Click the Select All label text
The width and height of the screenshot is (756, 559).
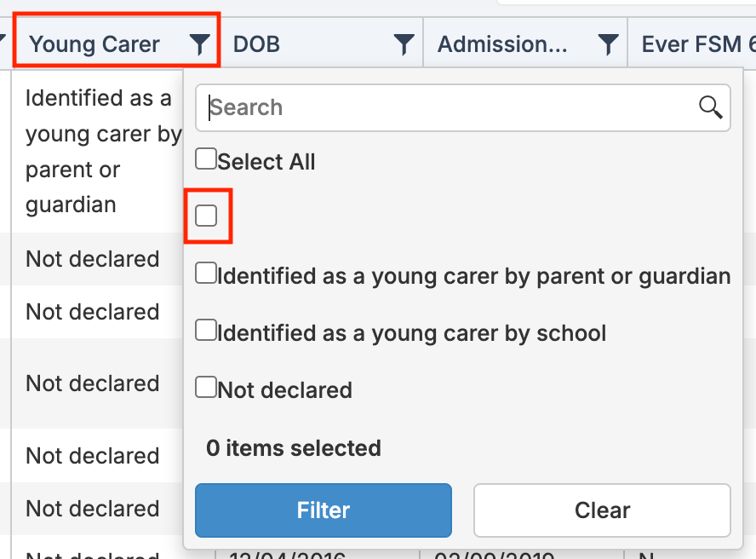(266, 162)
